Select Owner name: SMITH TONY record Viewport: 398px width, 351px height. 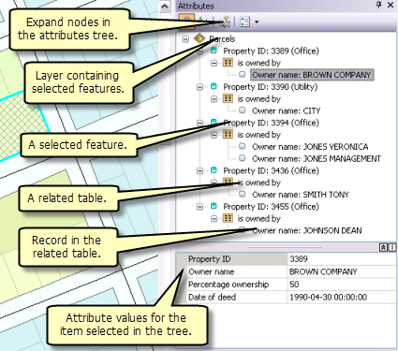tap(301, 195)
